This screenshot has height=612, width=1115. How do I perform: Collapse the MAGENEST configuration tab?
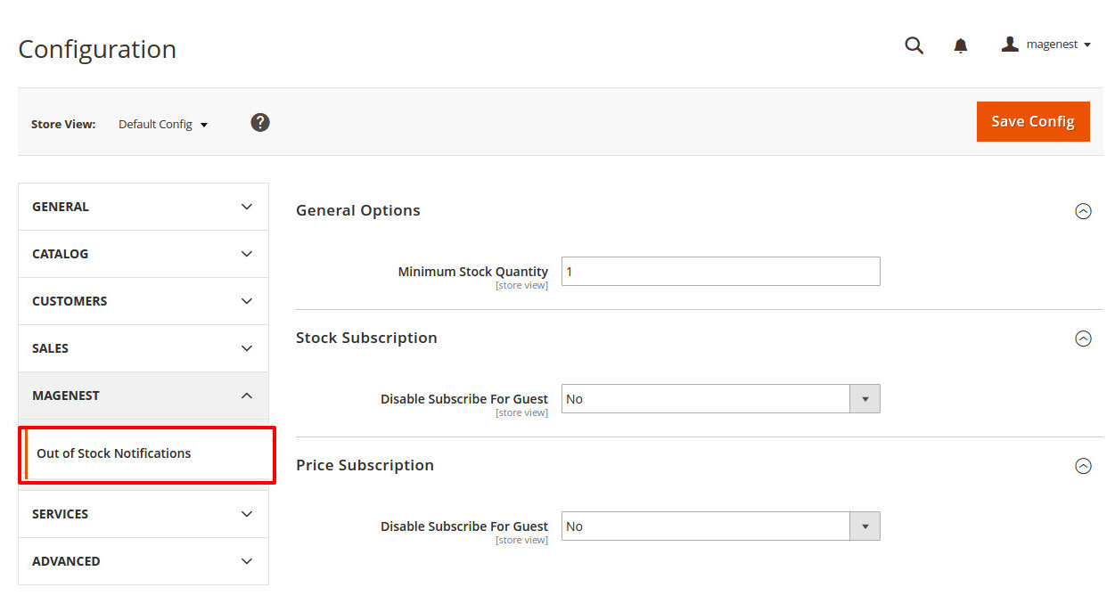pyautogui.click(x=143, y=396)
